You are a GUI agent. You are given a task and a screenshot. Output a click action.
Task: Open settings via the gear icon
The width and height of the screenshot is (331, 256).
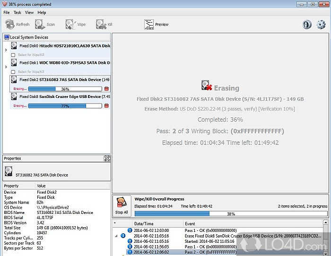pos(321,25)
